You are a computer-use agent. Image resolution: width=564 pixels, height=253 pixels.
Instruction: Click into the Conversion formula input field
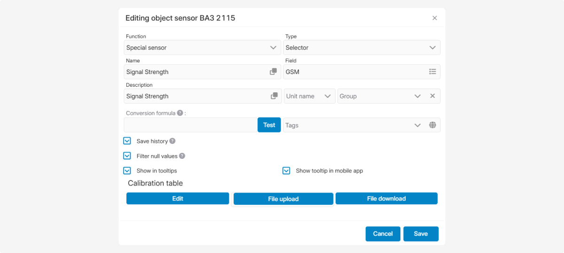click(190, 125)
